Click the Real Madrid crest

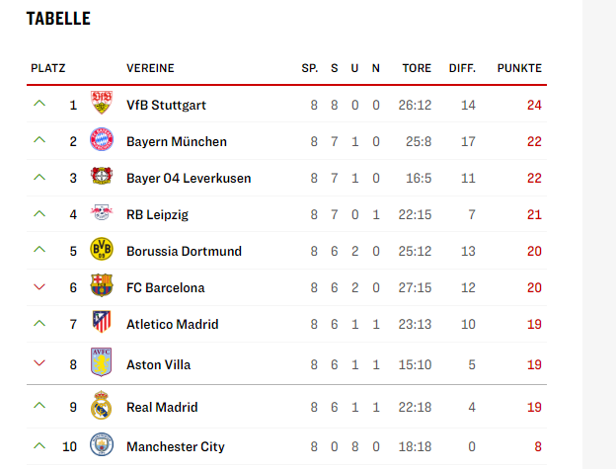[102, 406]
